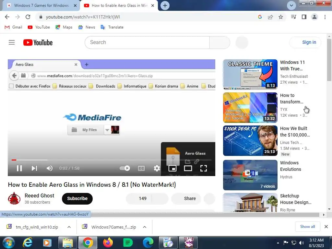Open Microsoft Edge from taskbar
The width and height of the screenshot is (332, 249).
click(148, 243)
